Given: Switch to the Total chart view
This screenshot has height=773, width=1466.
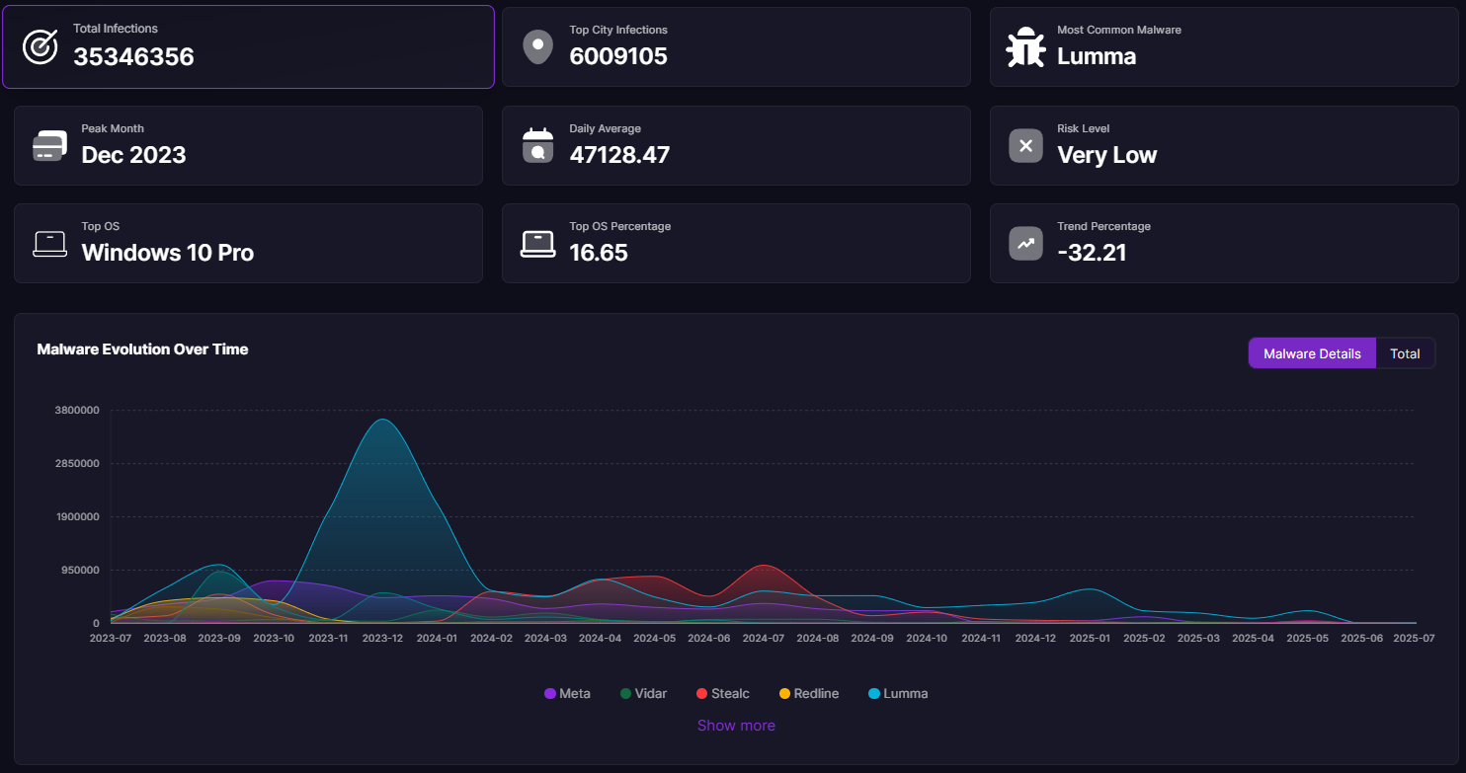Looking at the screenshot, I should point(1405,353).
